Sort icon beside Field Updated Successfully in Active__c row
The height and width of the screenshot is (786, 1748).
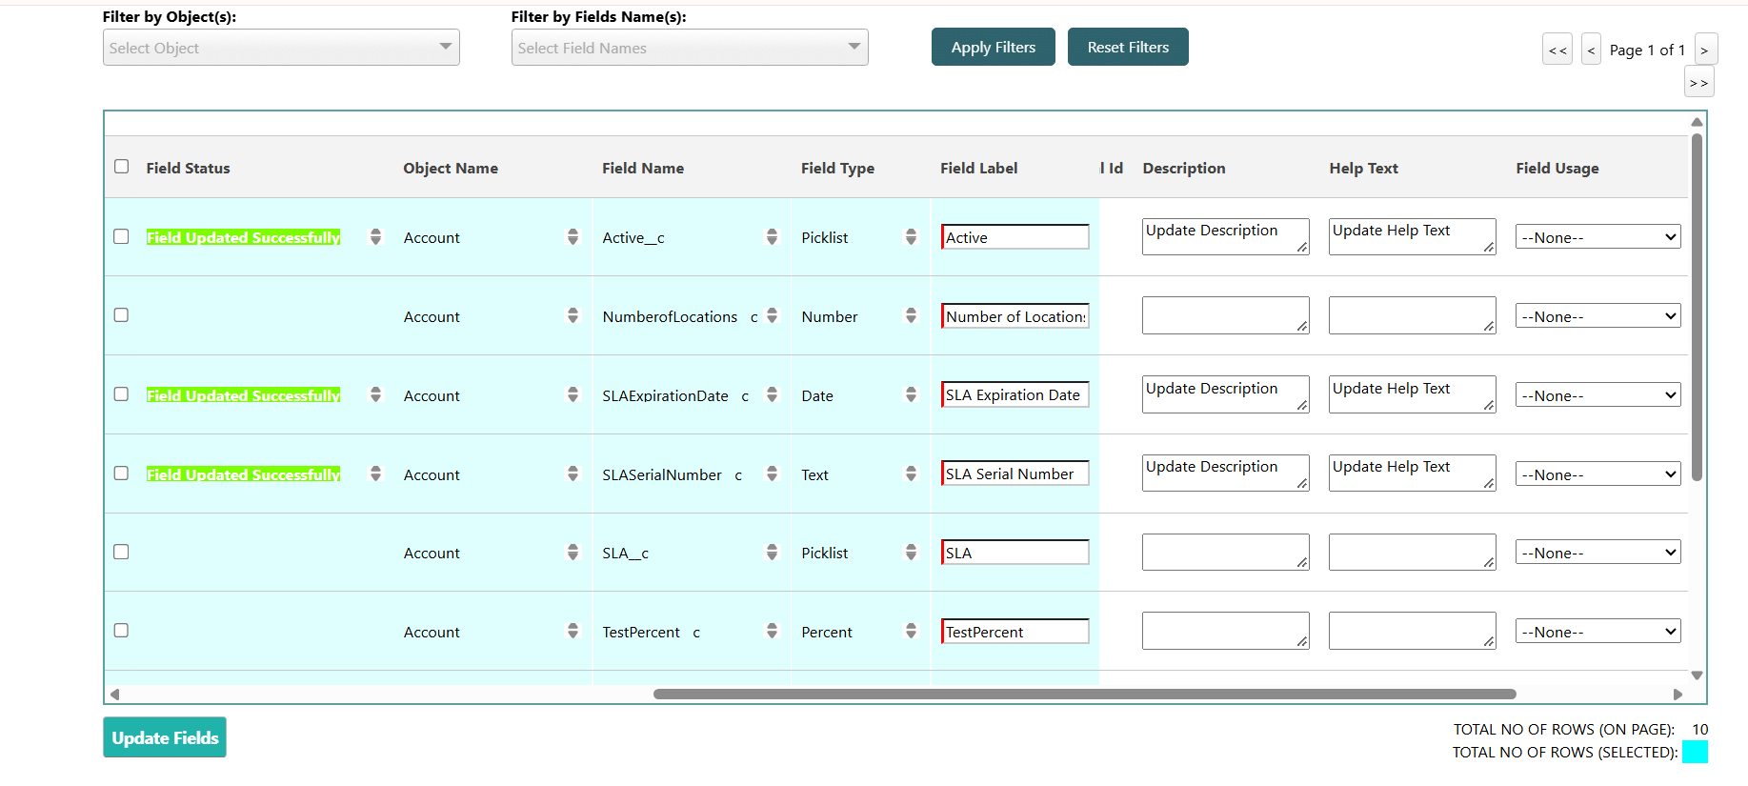[x=375, y=237]
